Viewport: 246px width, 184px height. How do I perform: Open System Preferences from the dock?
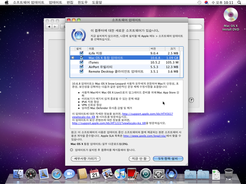point(158,174)
